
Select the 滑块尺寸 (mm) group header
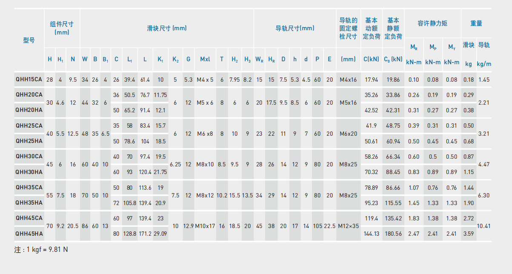(x=167, y=29)
